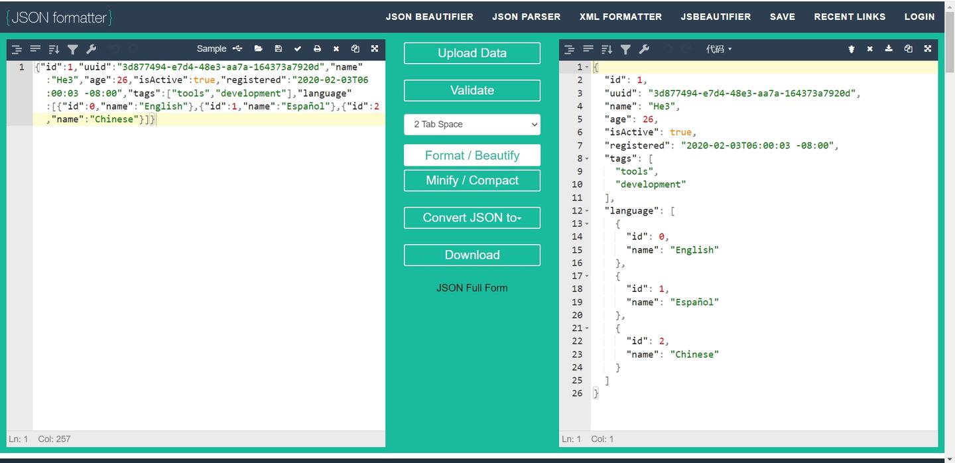Apply sorting with the sort icon
The image size is (955, 463).
[x=54, y=48]
